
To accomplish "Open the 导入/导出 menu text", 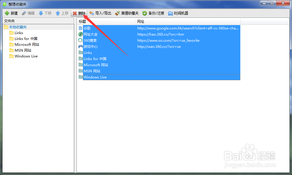I will [103, 13].
